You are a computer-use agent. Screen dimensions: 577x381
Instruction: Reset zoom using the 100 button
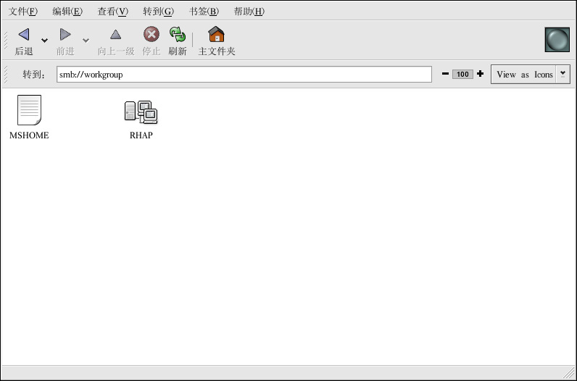[462, 75]
